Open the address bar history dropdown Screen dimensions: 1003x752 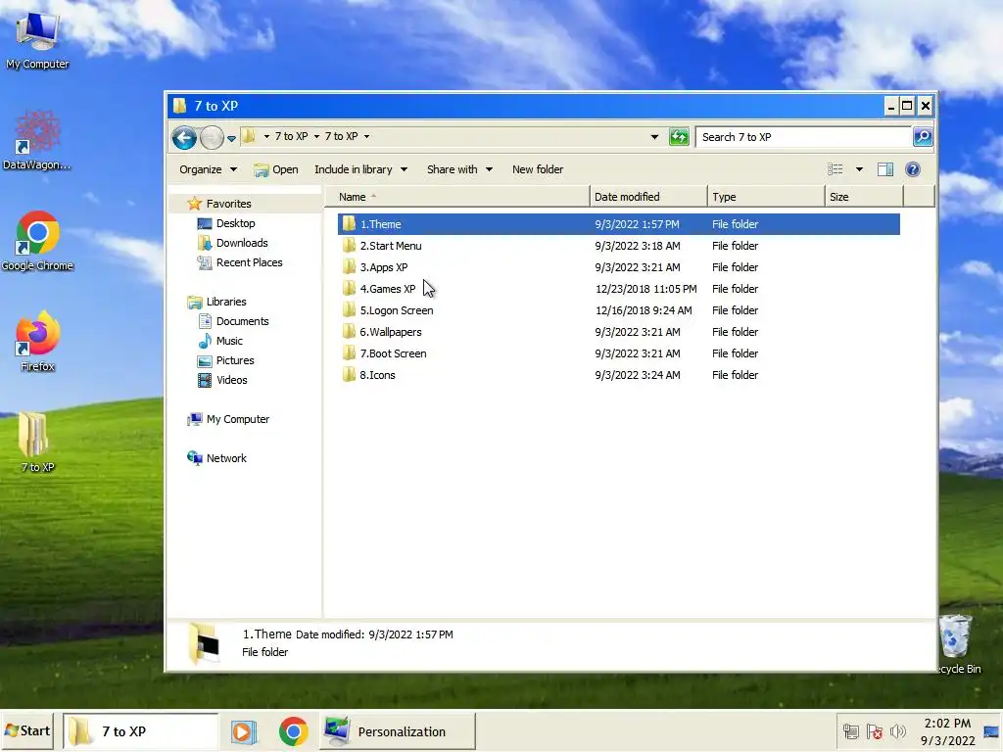click(654, 137)
